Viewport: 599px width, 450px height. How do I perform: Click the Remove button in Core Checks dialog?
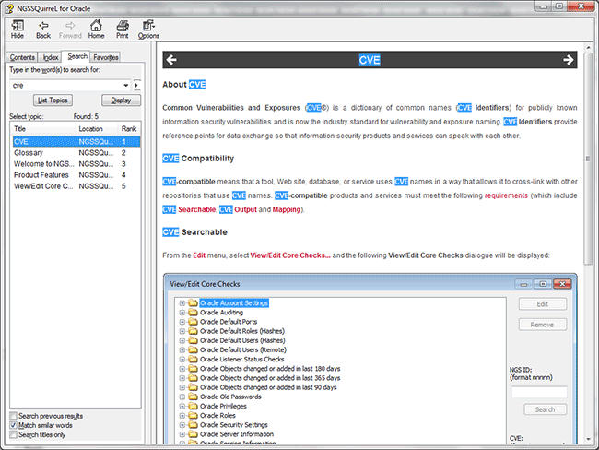[543, 325]
